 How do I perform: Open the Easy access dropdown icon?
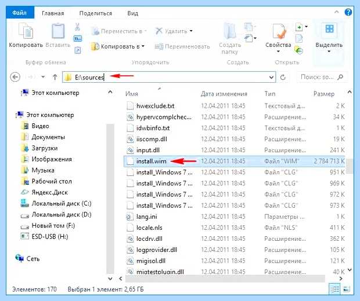point(250,38)
